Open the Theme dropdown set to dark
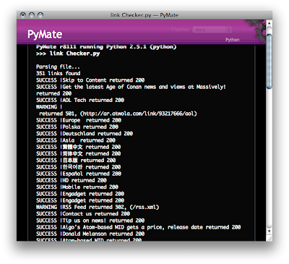Image resolution: width=289 pixels, height=264 pixels. click(x=212, y=30)
